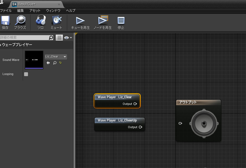Open the ウィンドウ menu
Image resolution: width=246 pixels, height=168 pixels.
tap(53, 11)
